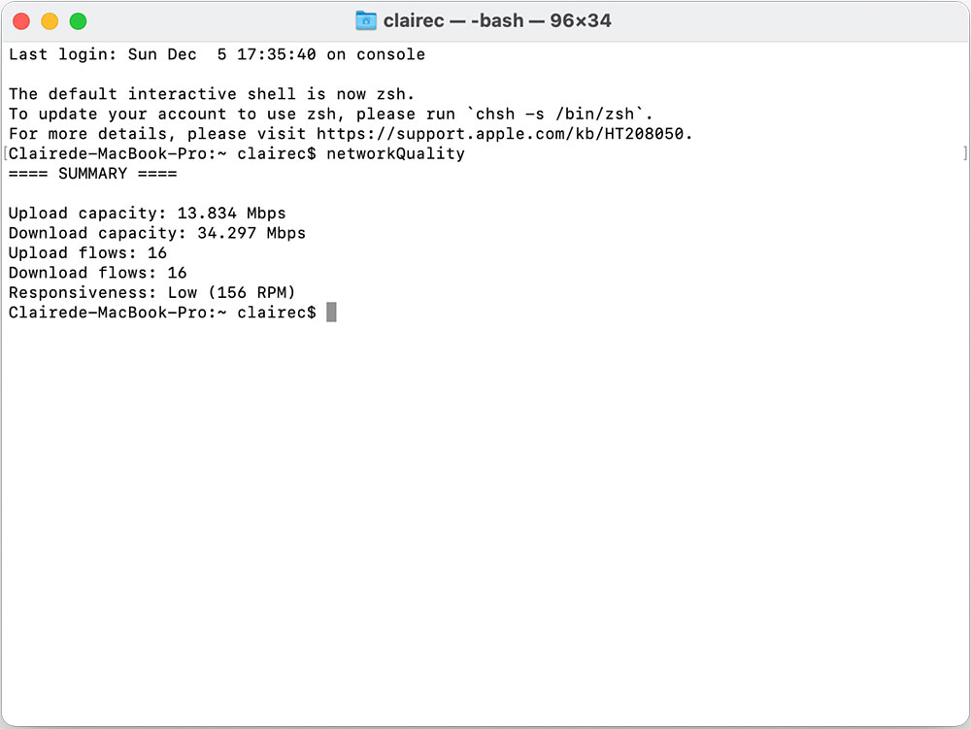Click the '==== SUMMARY ====' header line
971x729 pixels.
(x=92, y=174)
